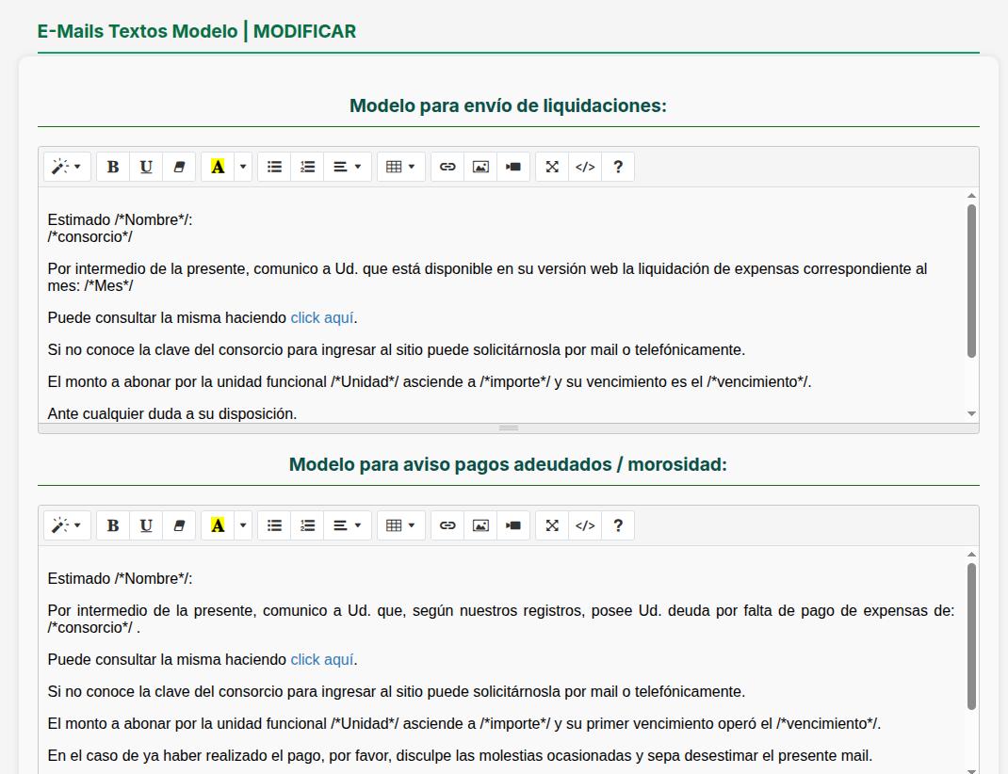Apply an ordered list in the morosidad editor
Viewport: 1008px width, 774px height.
[x=307, y=525]
